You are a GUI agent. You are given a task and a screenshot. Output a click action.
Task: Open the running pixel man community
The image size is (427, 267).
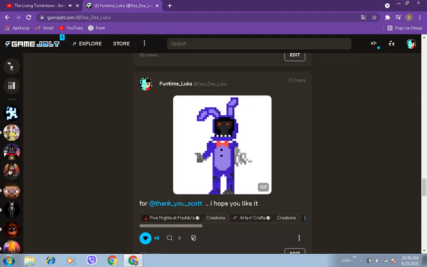11,113
